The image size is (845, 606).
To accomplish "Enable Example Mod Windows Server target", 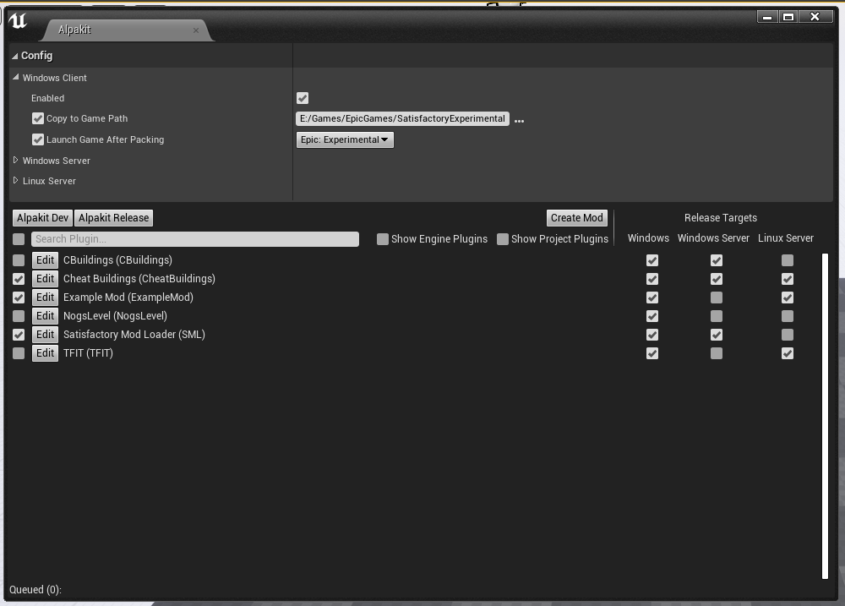I will 717,298.
